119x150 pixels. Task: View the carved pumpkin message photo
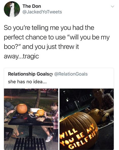pos(87,119)
